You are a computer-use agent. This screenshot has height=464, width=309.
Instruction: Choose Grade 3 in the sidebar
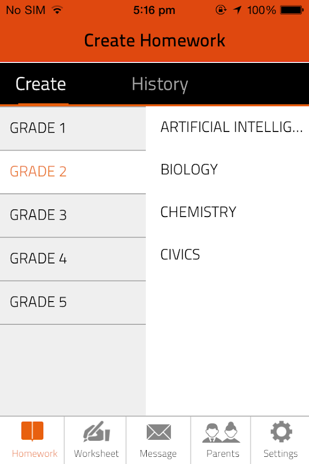click(73, 215)
